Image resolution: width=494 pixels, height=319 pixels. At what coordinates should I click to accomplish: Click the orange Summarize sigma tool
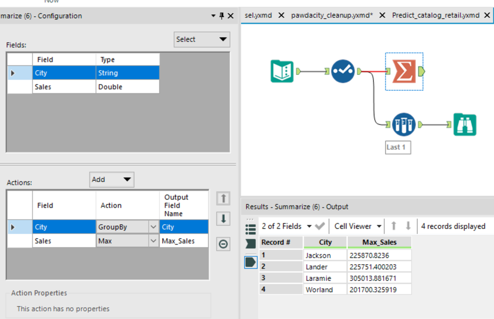click(x=404, y=72)
